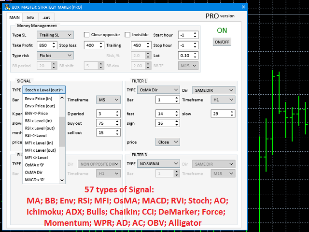Screen dimensions: 309x232
Task: Toggle the Close opposite checkbox
Action: click(x=86, y=35)
